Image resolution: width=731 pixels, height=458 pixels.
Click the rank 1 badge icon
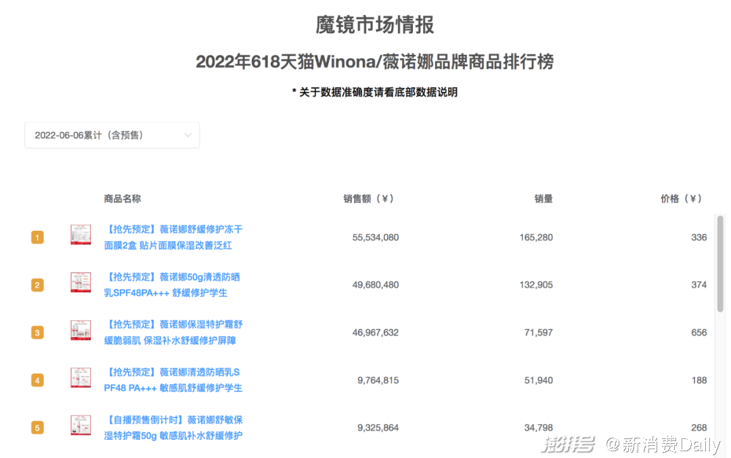[x=37, y=237]
